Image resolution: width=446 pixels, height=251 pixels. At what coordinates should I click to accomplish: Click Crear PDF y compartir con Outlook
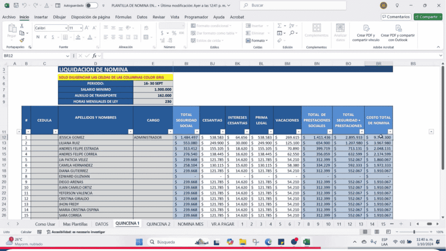tap(398, 33)
